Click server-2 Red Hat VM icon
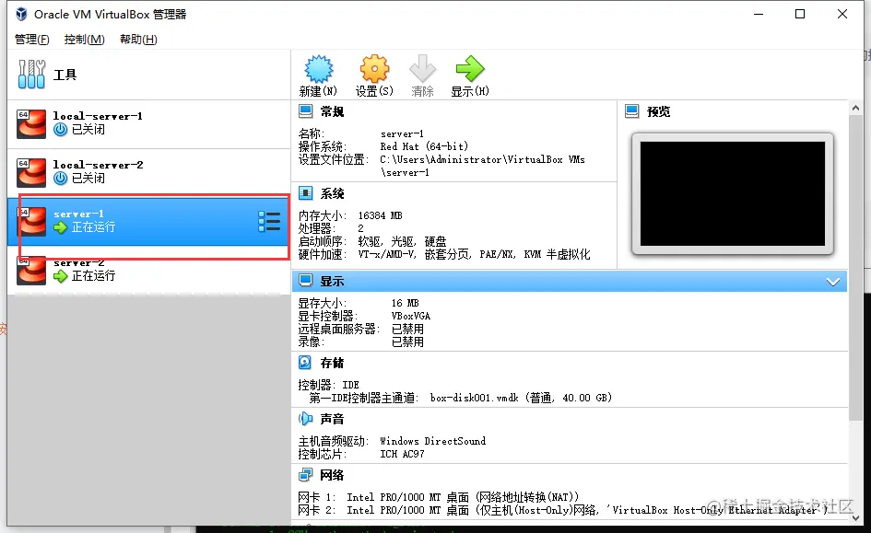Viewport: 871px width, 533px height. [31, 270]
